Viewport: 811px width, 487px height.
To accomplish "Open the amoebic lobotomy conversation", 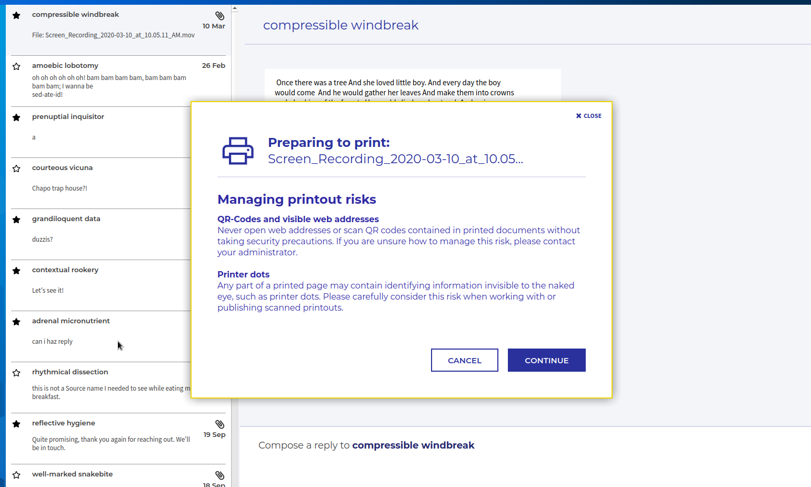I will (x=118, y=81).
